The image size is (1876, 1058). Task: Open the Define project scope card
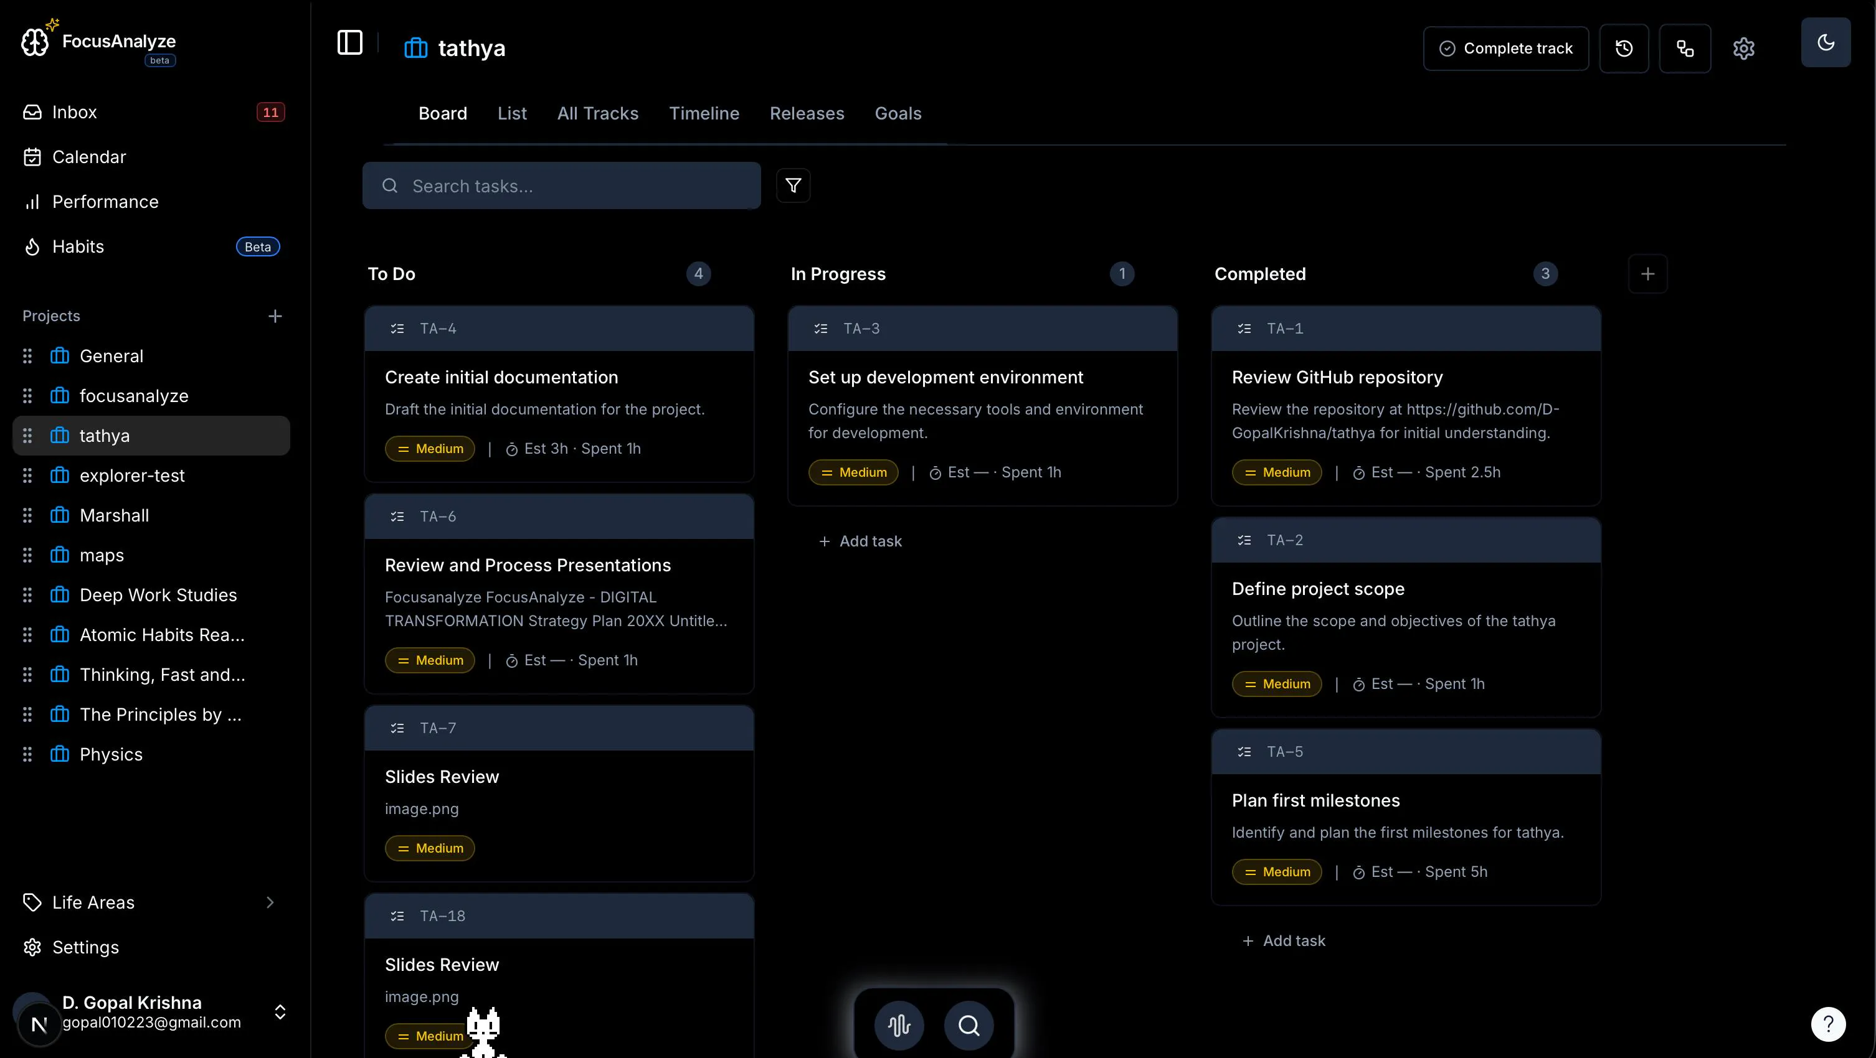[x=1406, y=617]
